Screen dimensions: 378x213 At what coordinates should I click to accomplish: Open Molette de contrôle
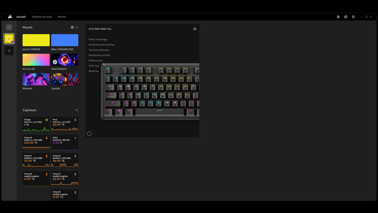[x=99, y=55]
